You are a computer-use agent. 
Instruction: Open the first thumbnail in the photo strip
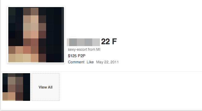[x=16, y=87]
